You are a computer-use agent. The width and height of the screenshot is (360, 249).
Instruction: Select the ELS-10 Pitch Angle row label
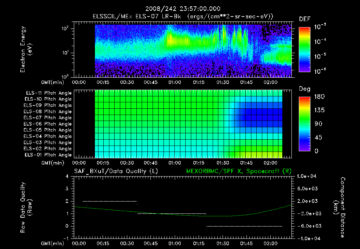(48, 99)
